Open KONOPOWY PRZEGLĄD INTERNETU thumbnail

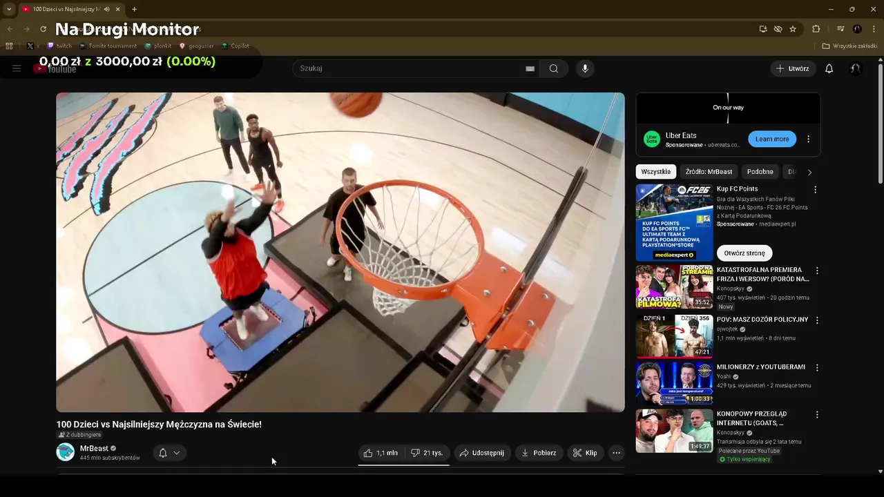(674, 431)
